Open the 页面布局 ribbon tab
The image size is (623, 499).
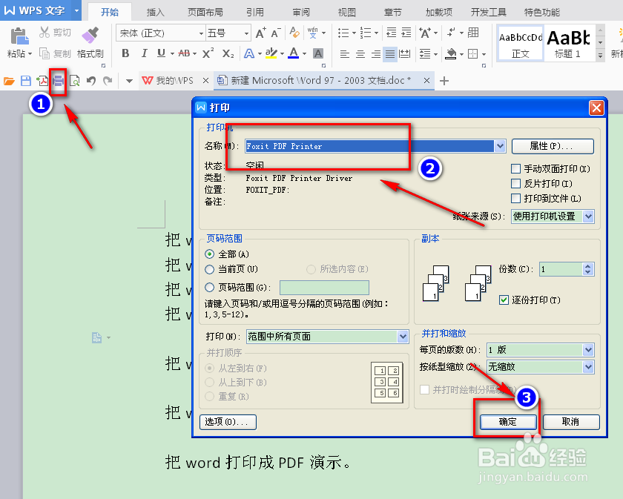(x=205, y=13)
